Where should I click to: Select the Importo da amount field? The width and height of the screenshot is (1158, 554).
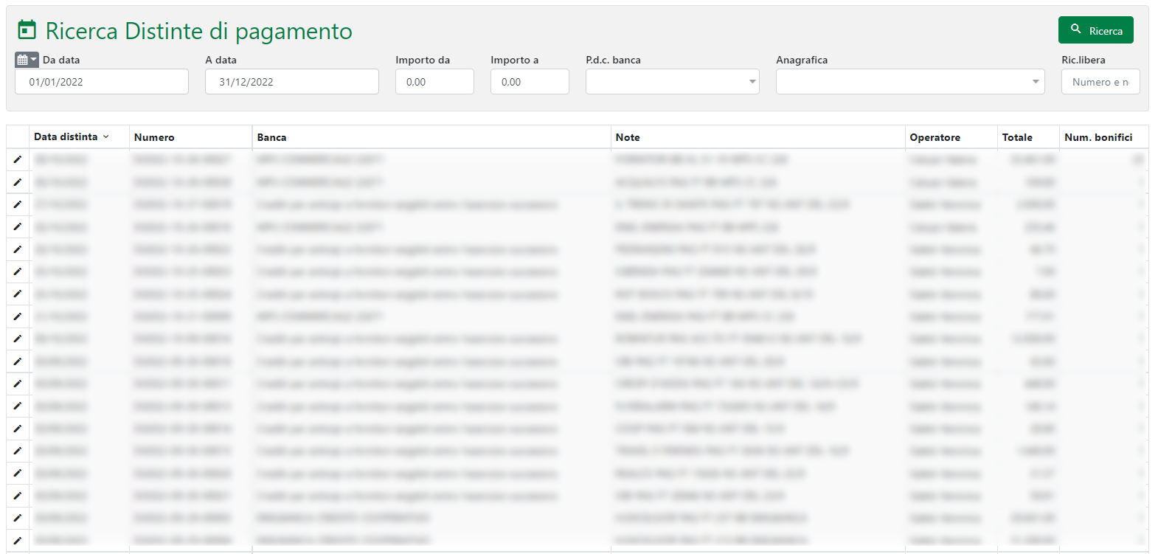tap(434, 82)
